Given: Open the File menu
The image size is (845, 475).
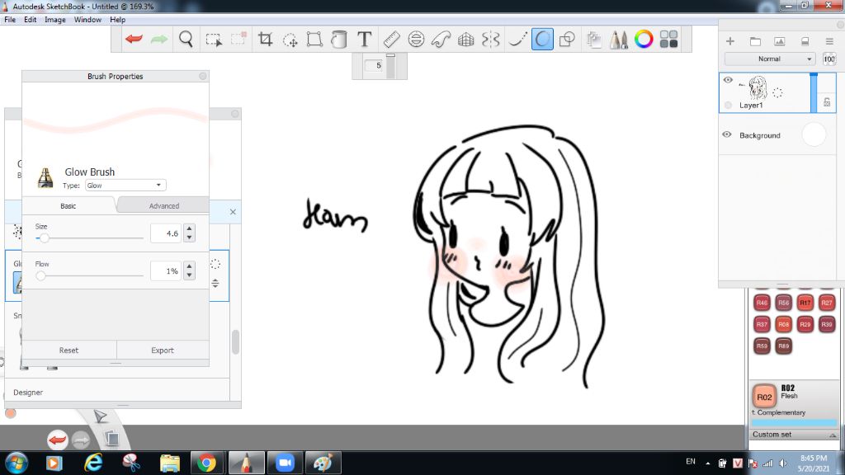Looking at the screenshot, I should 10,20.
